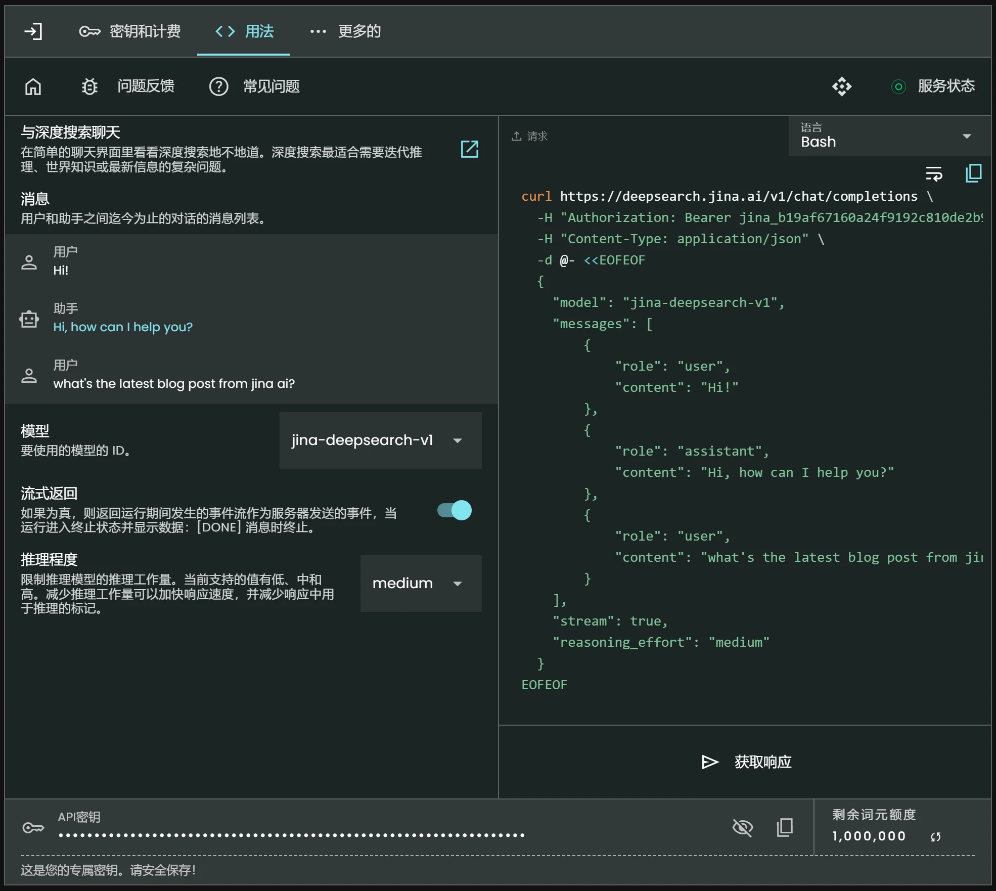This screenshot has height=891, width=996.
Task: Click the 请求 upload label
Action: (x=529, y=136)
